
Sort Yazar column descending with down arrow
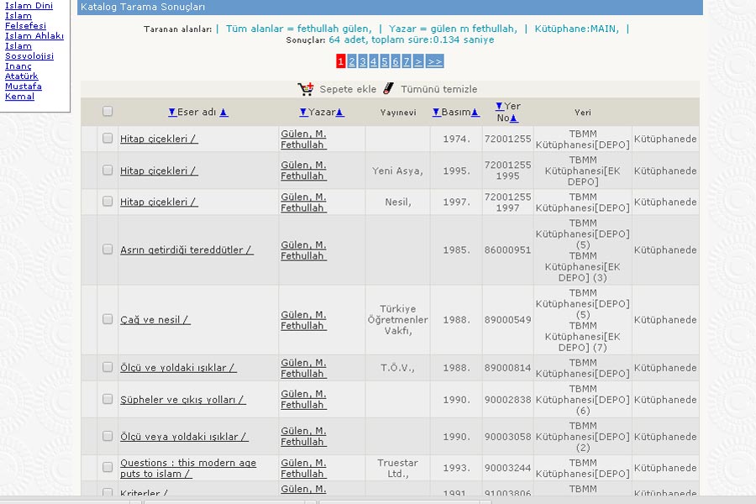[x=303, y=113]
